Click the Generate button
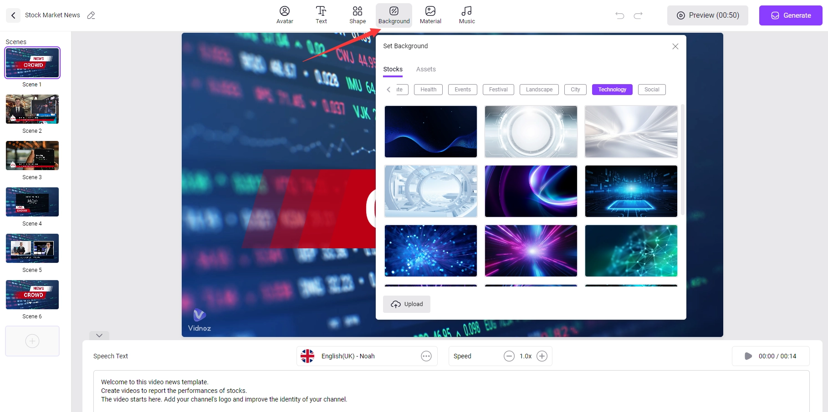The width and height of the screenshot is (828, 412). pyautogui.click(x=790, y=15)
